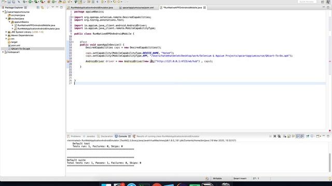
Task: Open the New wizard toolbar icon
Action: point(3,2)
